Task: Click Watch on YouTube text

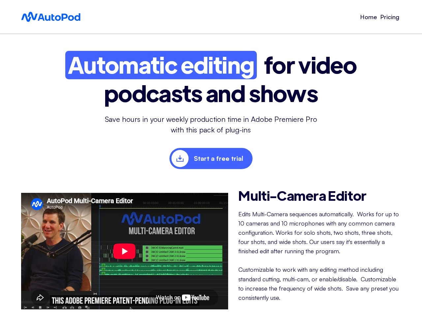Action: click(168, 298)
